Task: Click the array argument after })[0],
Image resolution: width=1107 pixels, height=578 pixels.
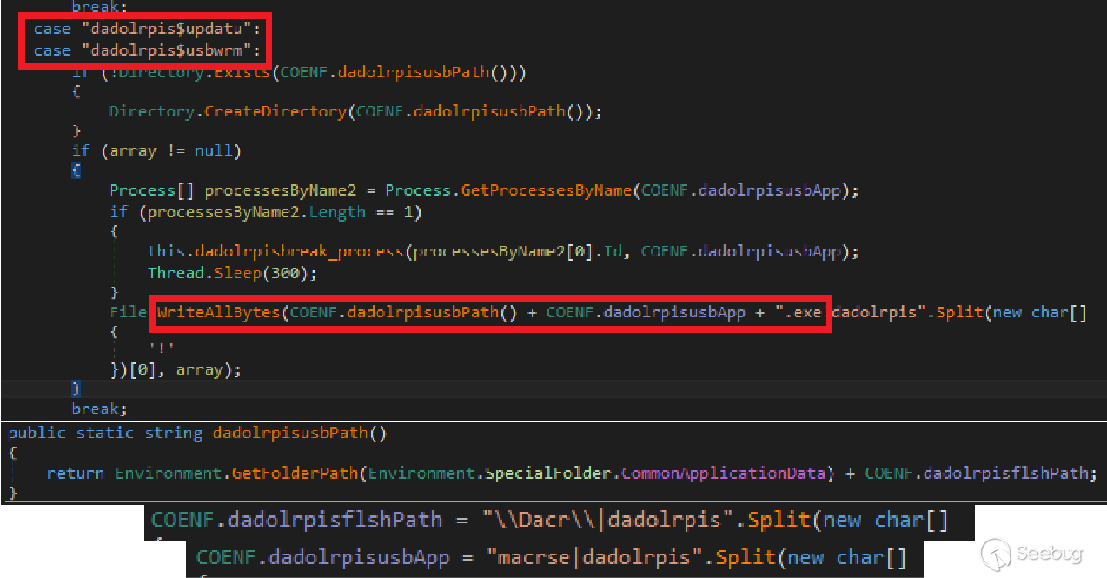Action: [x=202, y=369]
